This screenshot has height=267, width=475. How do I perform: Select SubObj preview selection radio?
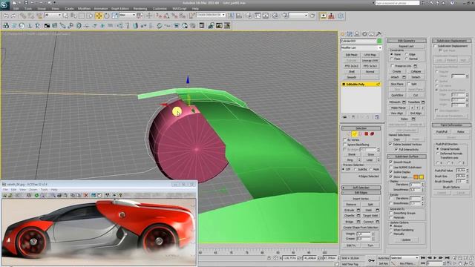tap(356, 169)
